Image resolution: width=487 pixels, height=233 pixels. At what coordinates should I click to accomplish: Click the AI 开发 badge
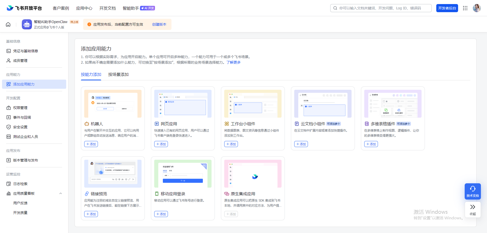click(148, 8)
